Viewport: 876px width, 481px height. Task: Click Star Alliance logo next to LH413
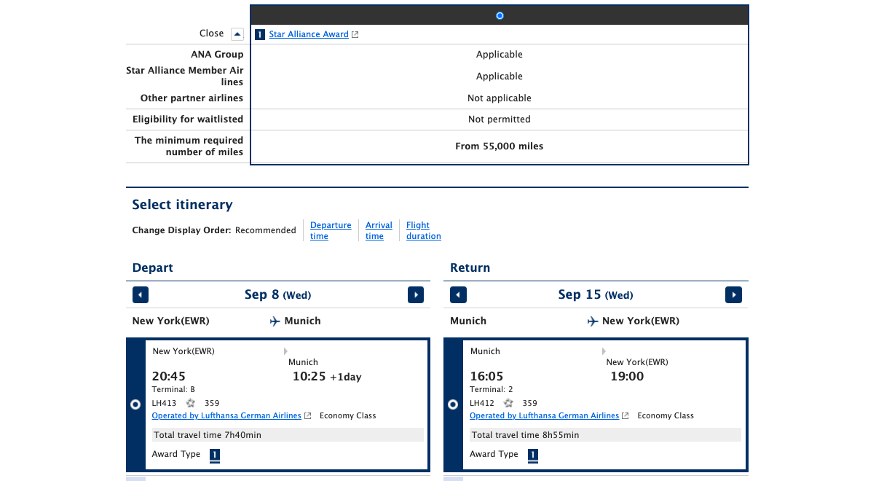191,403
